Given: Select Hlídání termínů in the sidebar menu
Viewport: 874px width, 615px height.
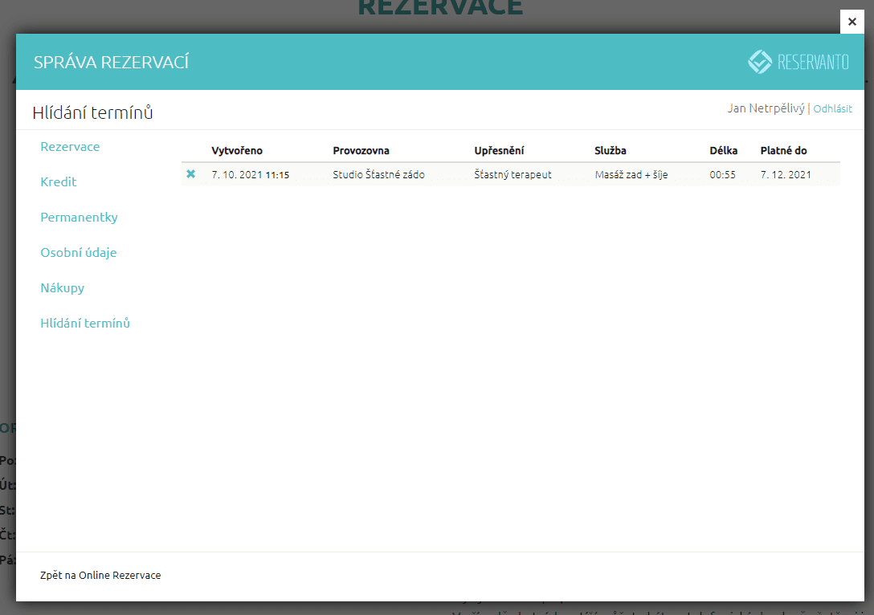Looking at the screenshot, I should (85, 324).
